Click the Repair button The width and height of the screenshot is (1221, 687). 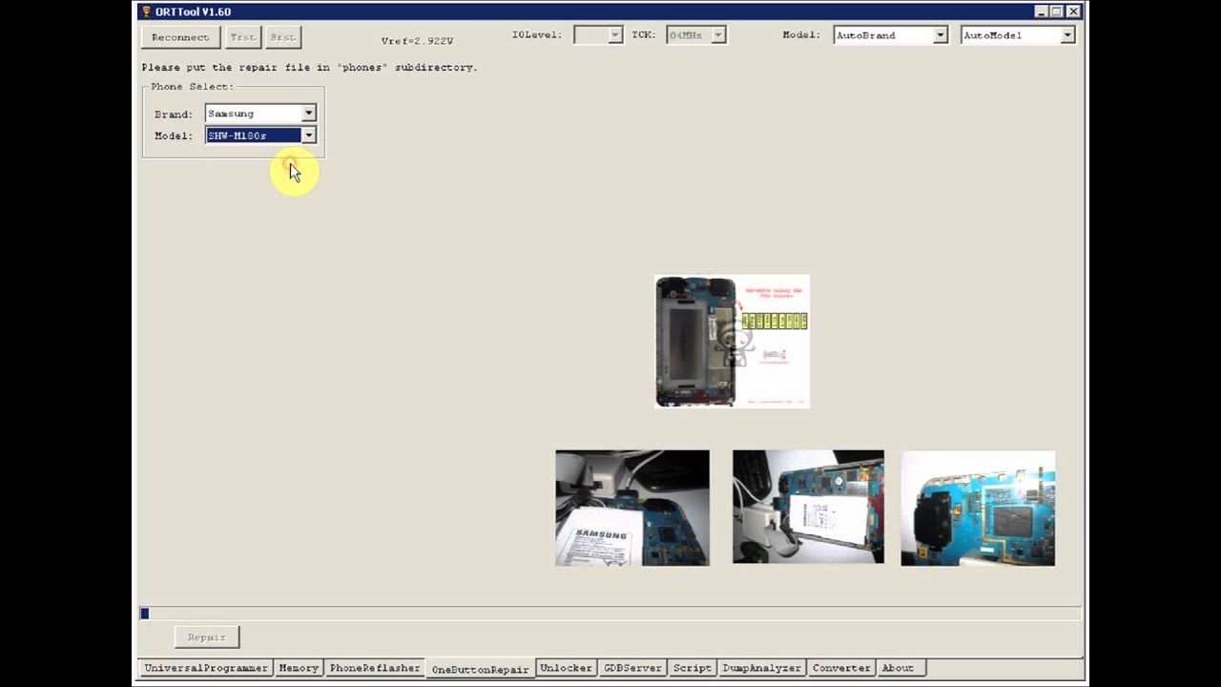[207, 636]
